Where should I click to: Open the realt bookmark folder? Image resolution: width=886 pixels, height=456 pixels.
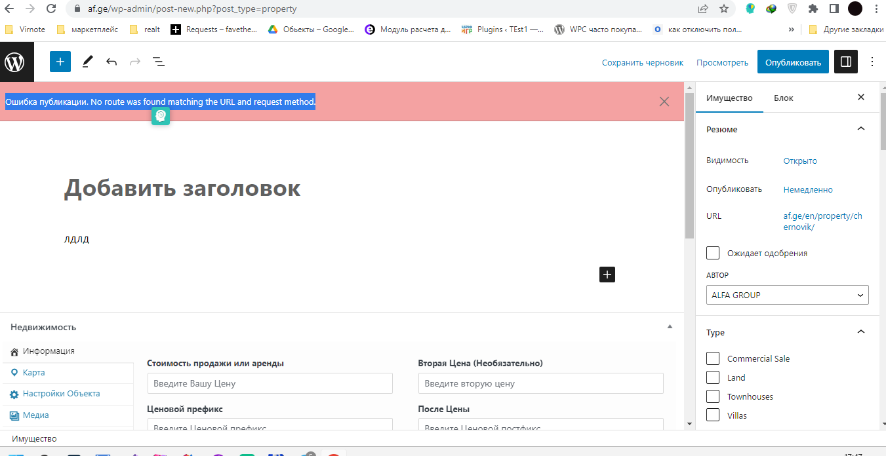(x=145, y=29)
